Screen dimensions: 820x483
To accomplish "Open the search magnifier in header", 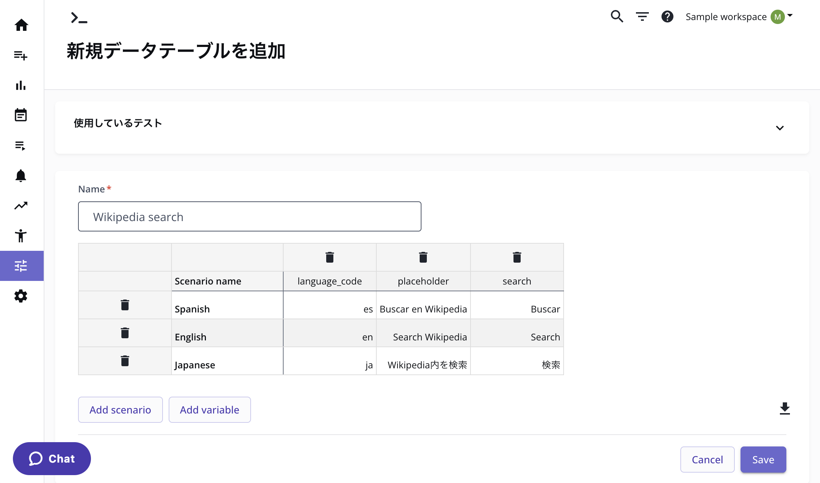I will pos(617,16).
